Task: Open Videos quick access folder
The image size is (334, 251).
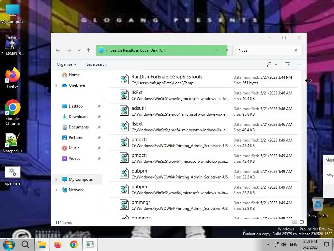Action: pyautogui.click(x=74, y=159)
